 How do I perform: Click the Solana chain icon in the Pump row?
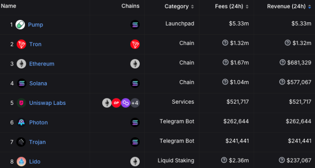coord(135,25)
